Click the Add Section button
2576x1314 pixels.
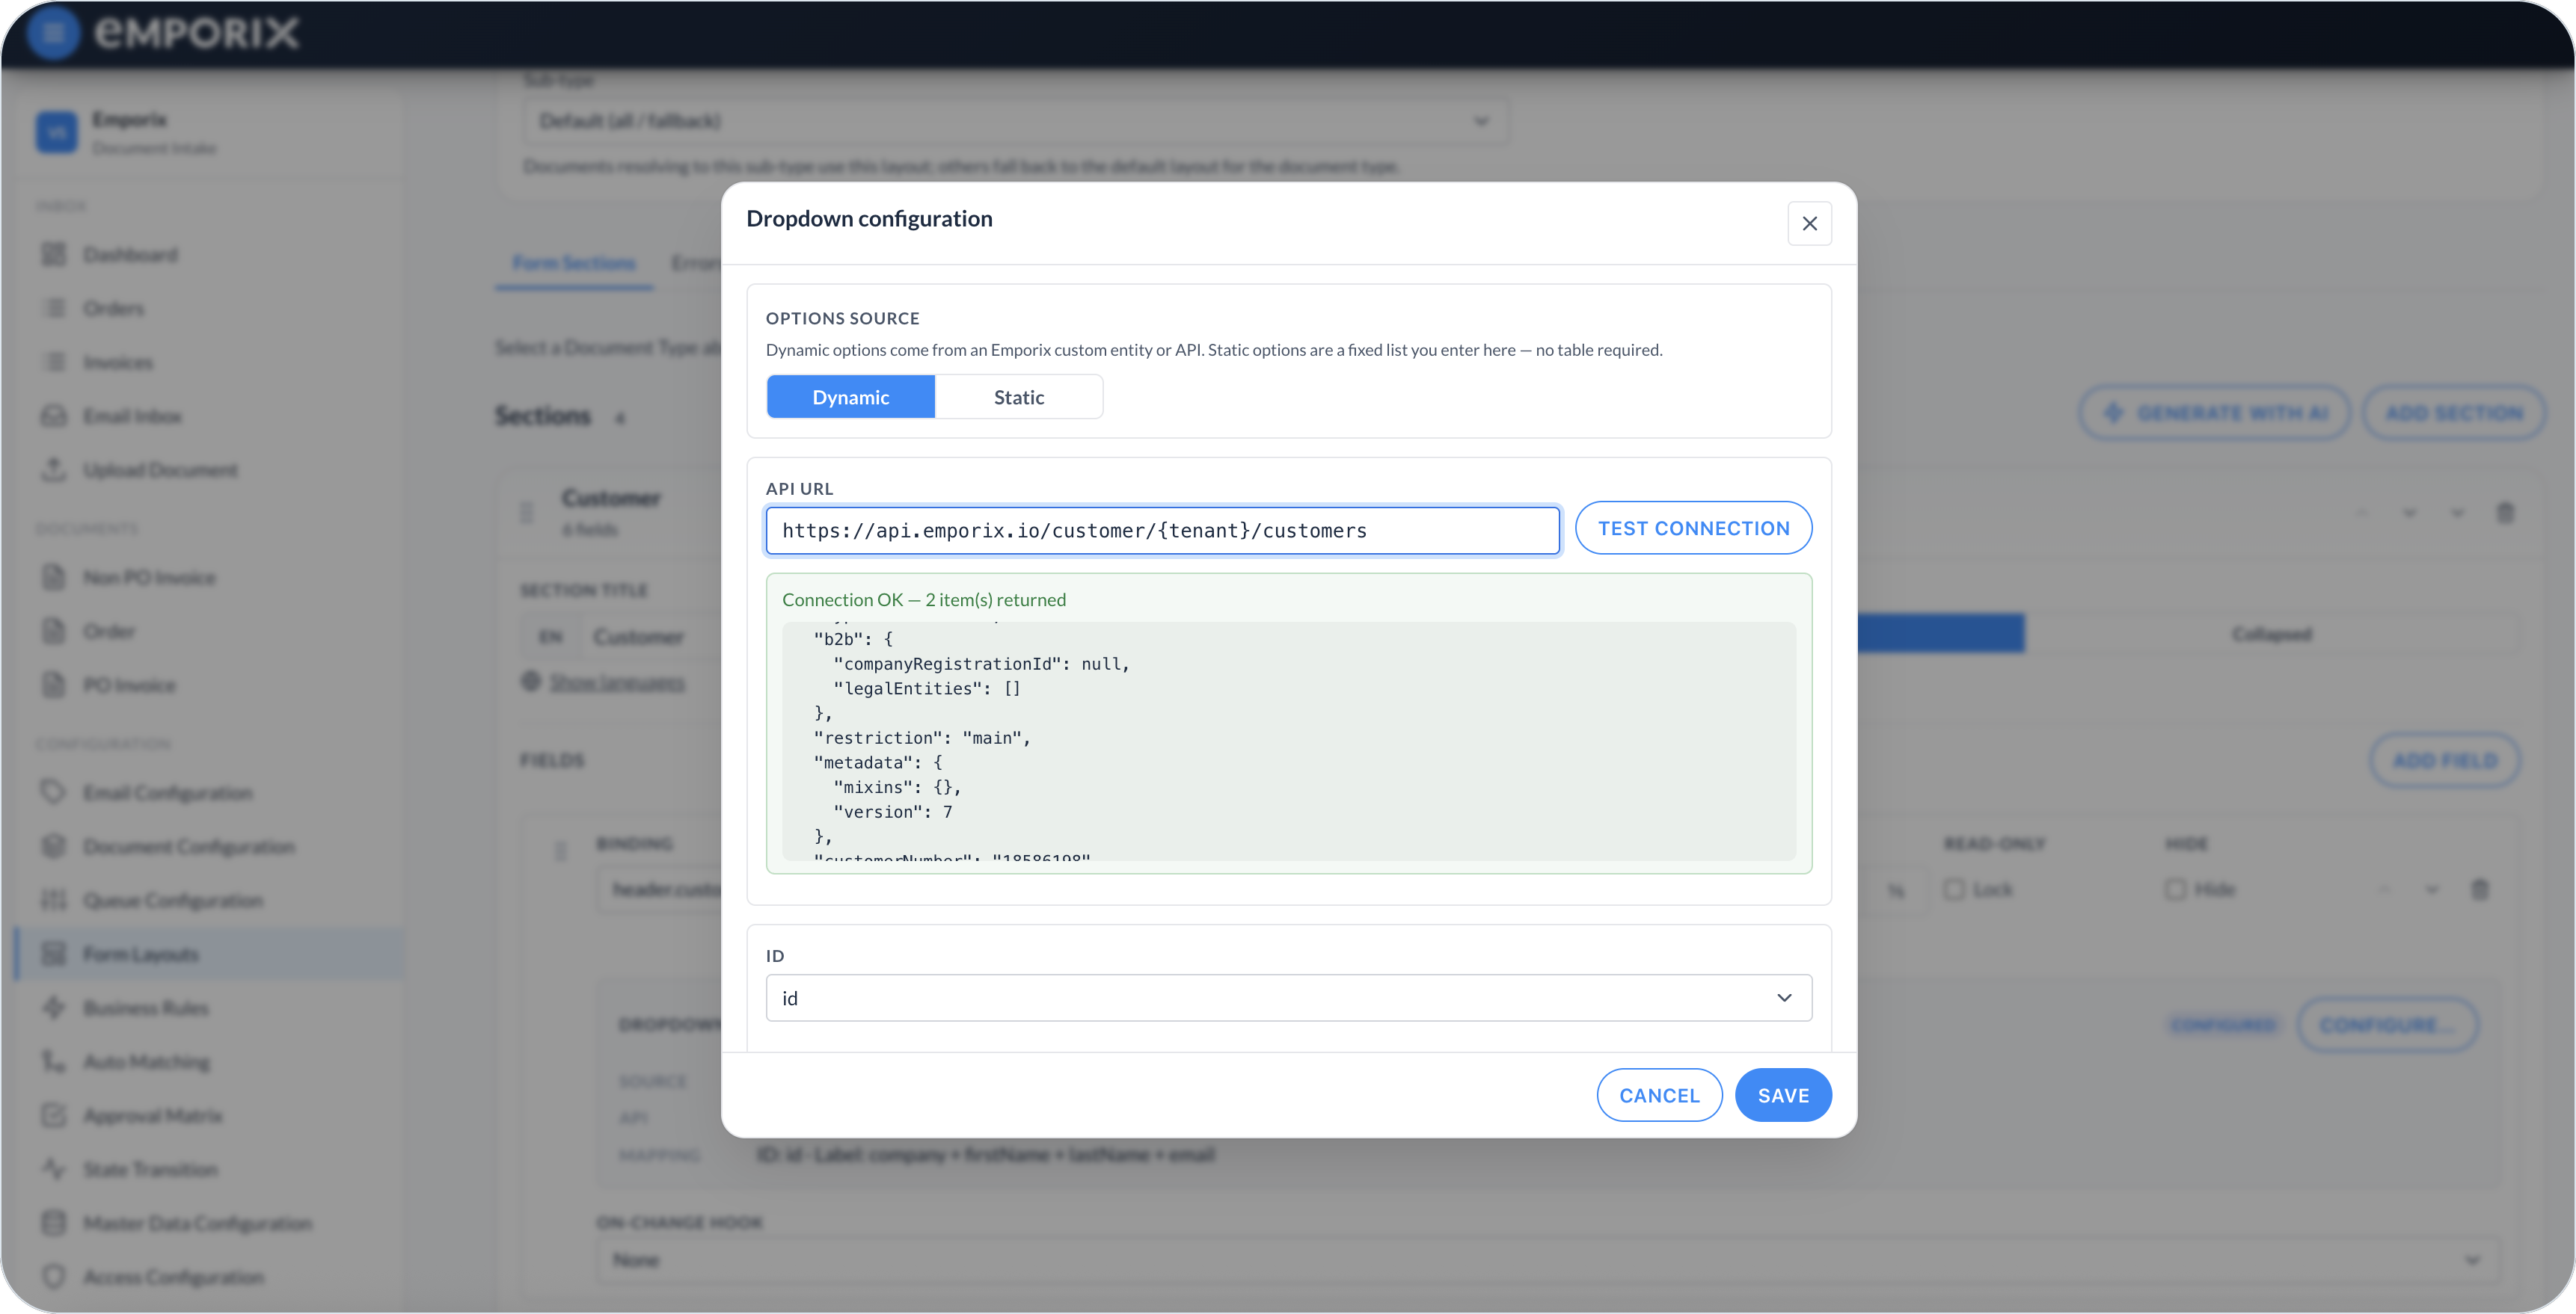[x=2454, y=413]
